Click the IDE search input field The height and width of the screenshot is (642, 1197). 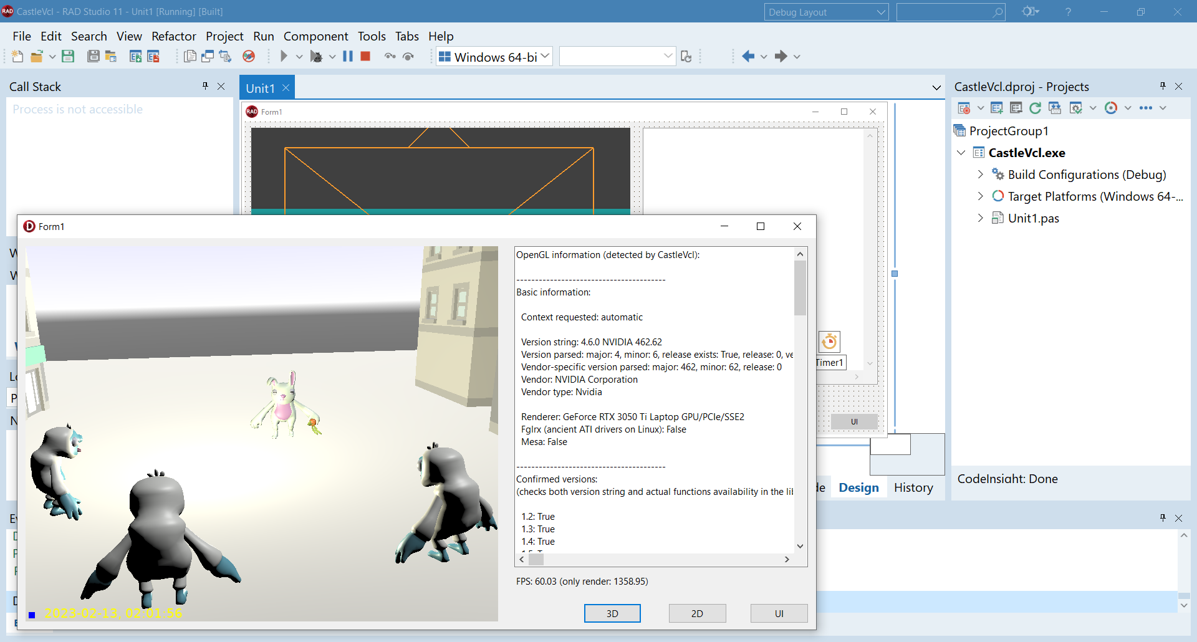tap(950, 12)
